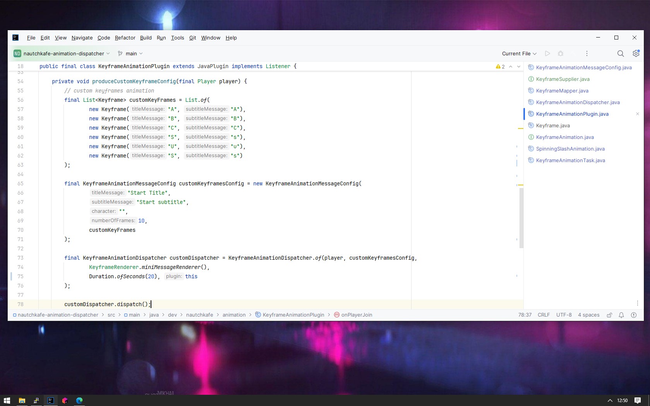Open Microsoft Edge from taskbar
Viewport: 650px width, 406px height.
[79, 401]
